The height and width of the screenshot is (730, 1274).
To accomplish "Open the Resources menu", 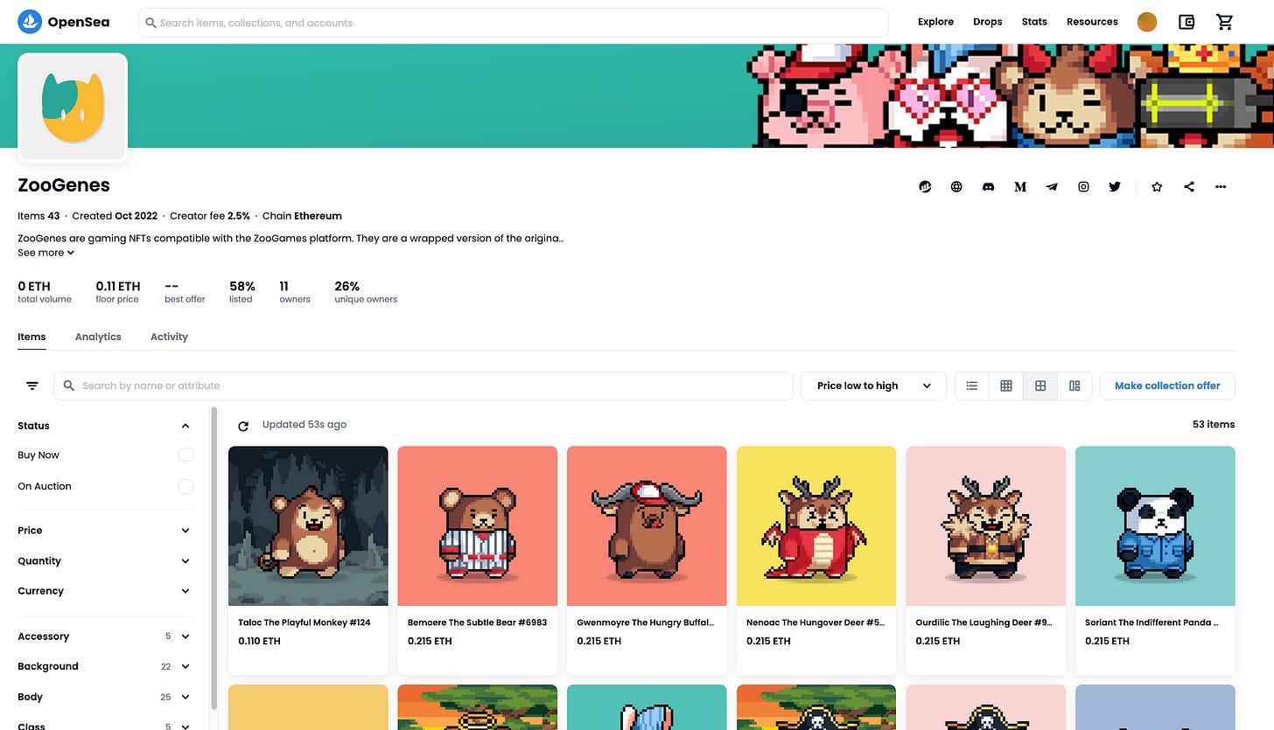I will click(1092, 22).
